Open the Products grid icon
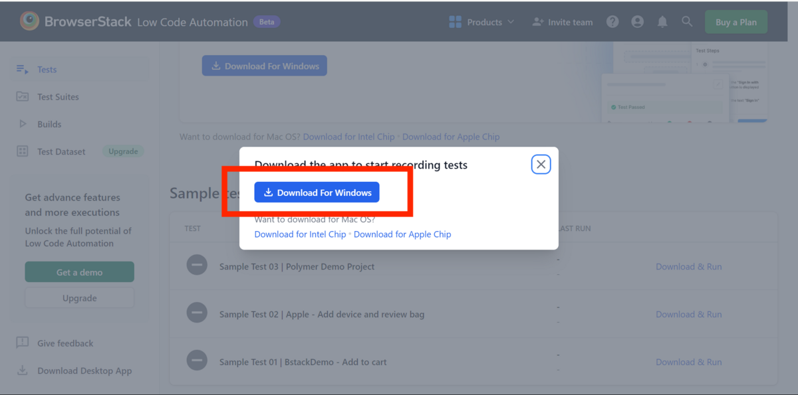 [x=456, y=22]
